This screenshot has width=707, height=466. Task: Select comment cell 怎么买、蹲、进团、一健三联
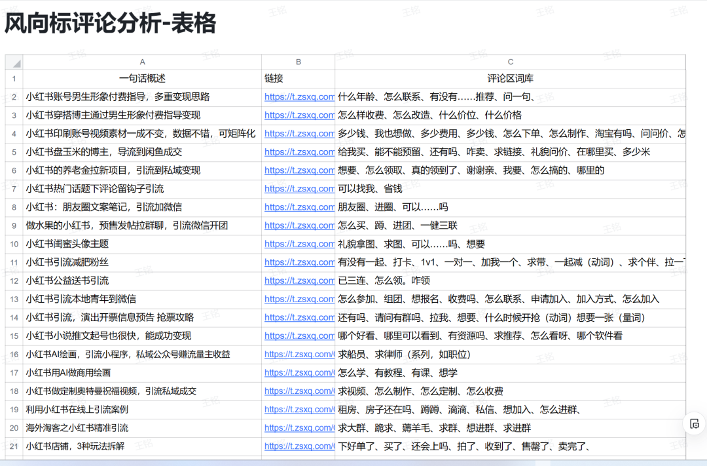coord(510,225)
